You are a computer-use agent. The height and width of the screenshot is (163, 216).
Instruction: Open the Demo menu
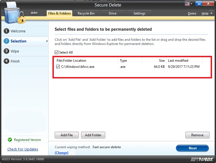coord(192,13)
